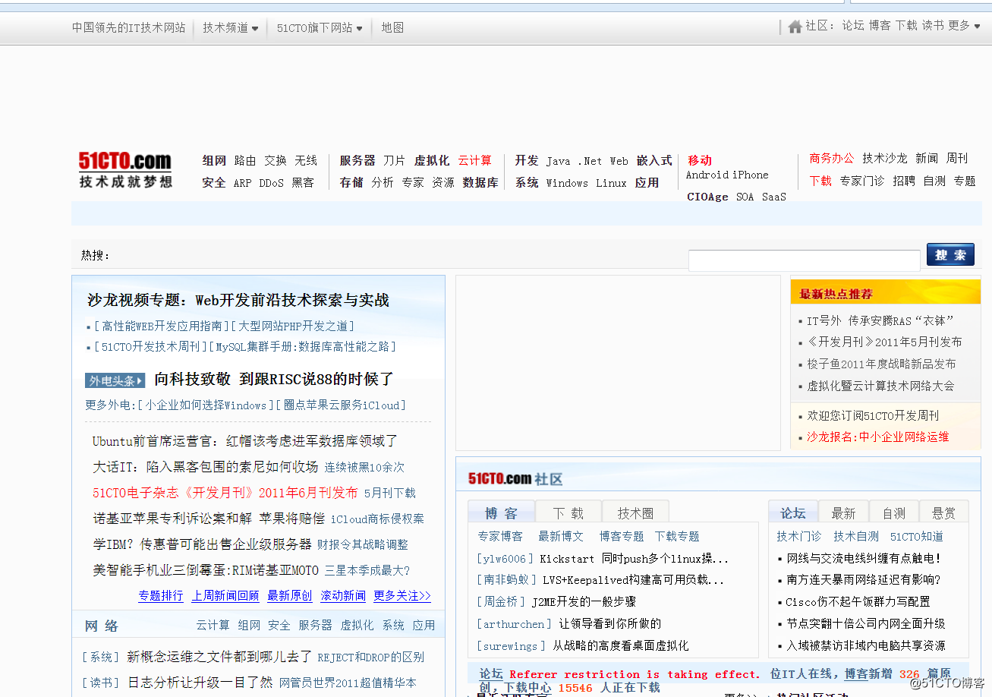The width and height of the screenshot is (992, 697).
Task: Open MySQL集群手册 link
Action: pyautogui.click(x=302, y=347)
